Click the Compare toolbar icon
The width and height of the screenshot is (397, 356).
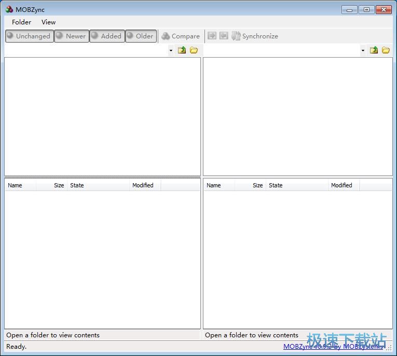pyautogui.click(x=166, y=36)
